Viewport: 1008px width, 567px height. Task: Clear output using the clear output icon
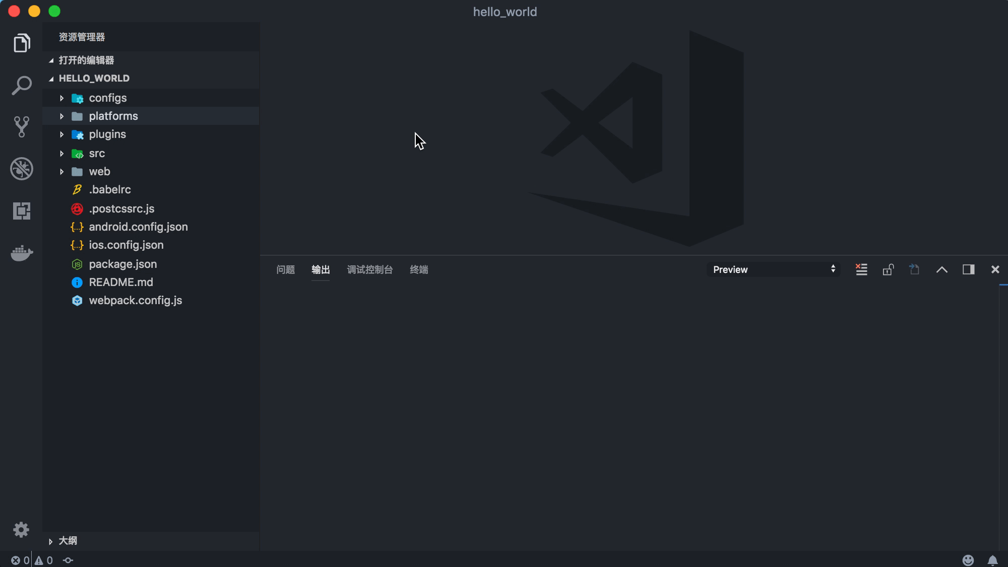[861, 269]
